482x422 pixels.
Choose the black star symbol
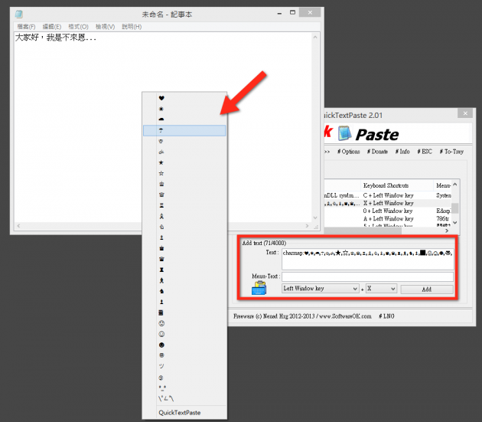point(161,163)
